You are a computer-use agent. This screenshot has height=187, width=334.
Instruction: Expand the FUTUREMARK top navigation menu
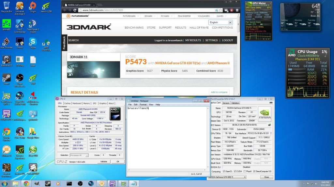click(x=130, y=16)
